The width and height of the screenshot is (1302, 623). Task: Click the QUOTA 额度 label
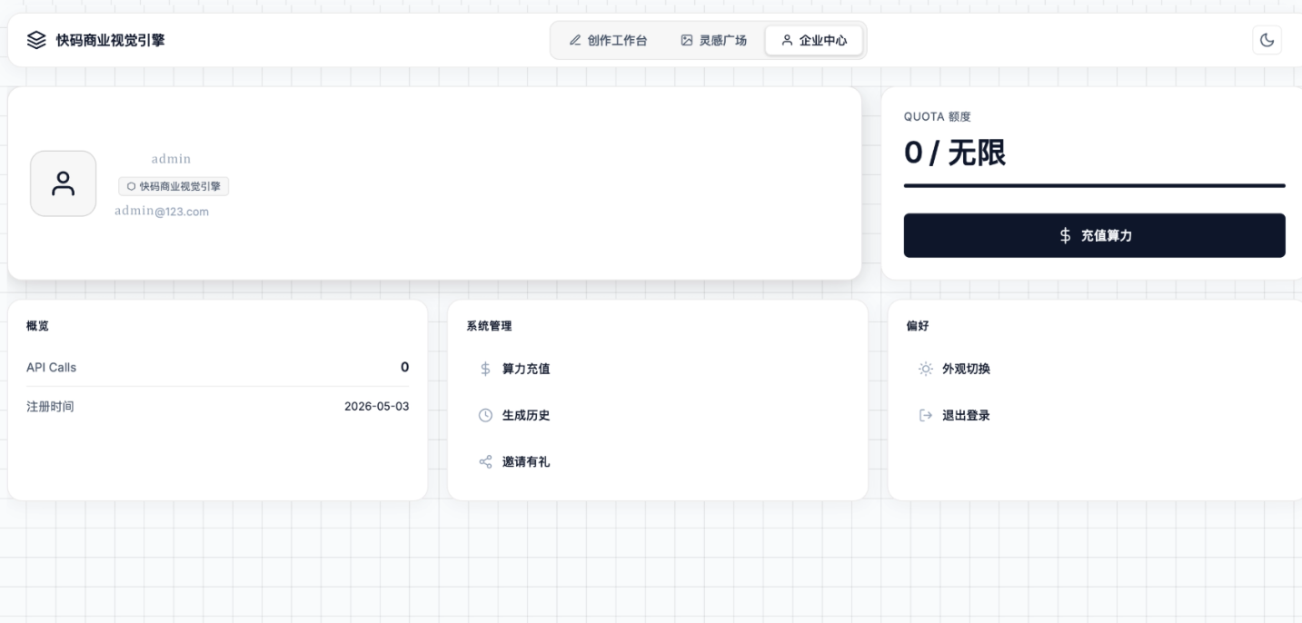coord(938,116)
